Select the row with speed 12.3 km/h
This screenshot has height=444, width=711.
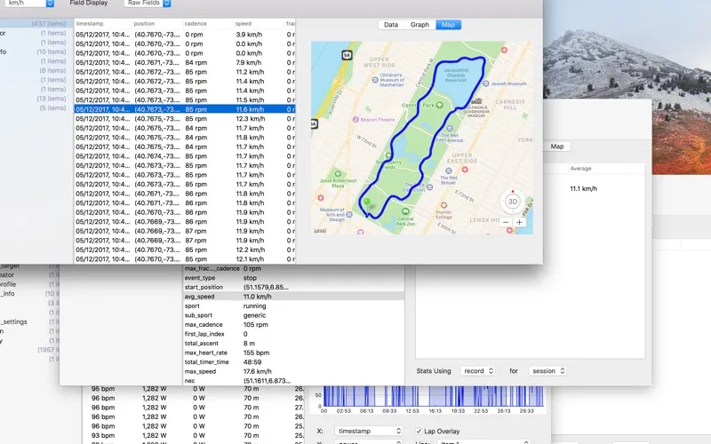coord(185,119)
